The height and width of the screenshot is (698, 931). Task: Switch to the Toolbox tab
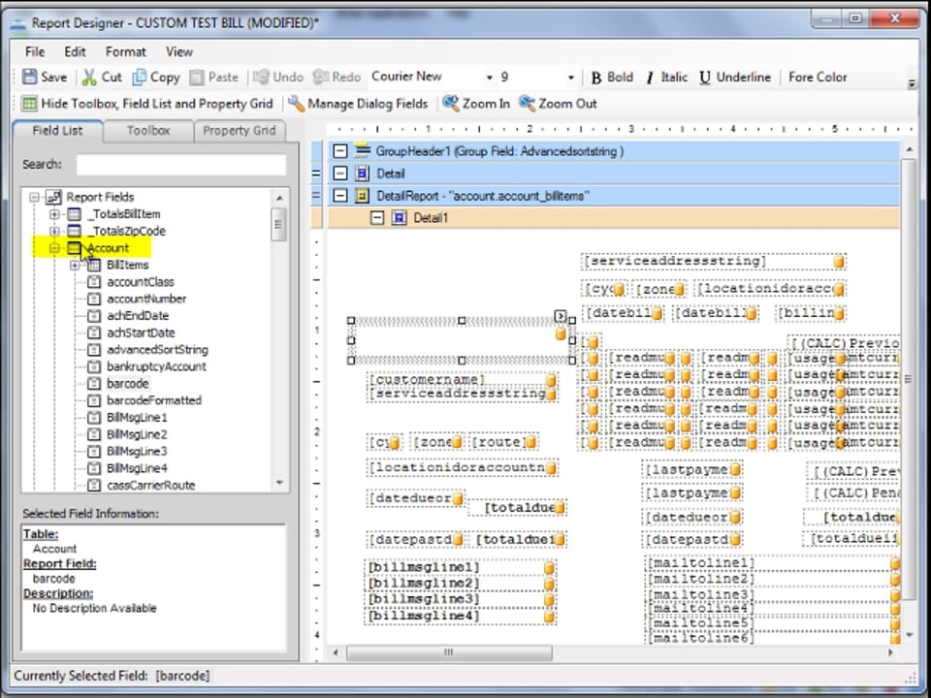click(147, 131)
